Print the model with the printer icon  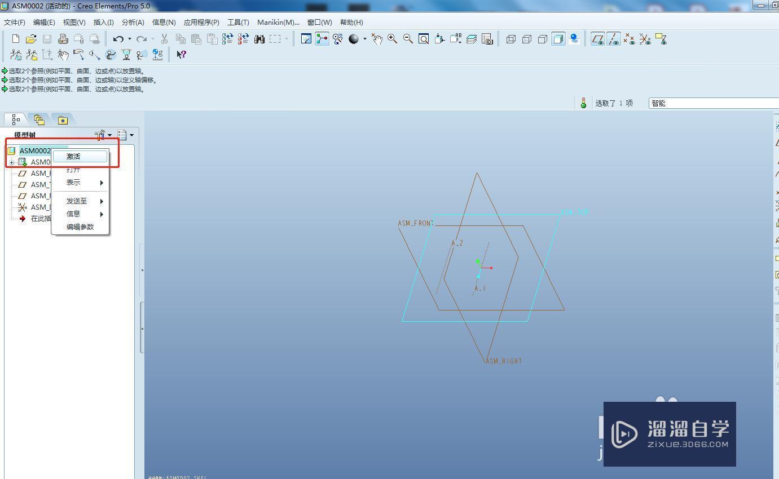(63, 39)
